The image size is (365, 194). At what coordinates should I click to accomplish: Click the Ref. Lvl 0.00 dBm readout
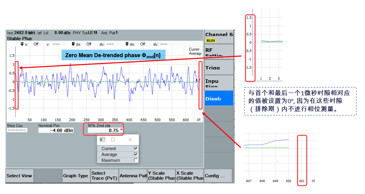(54, 33)
